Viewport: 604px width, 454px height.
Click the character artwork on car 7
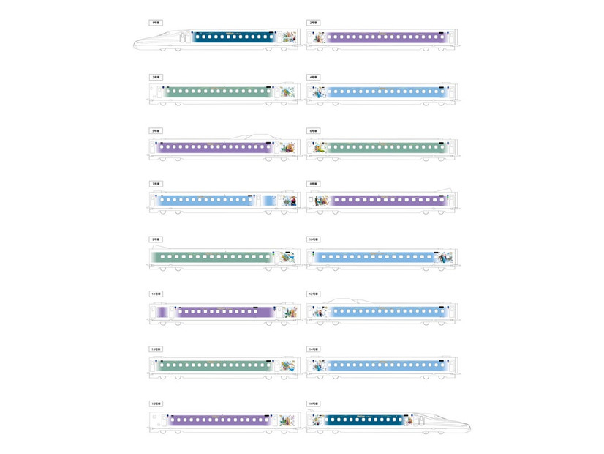coord(289,200)
